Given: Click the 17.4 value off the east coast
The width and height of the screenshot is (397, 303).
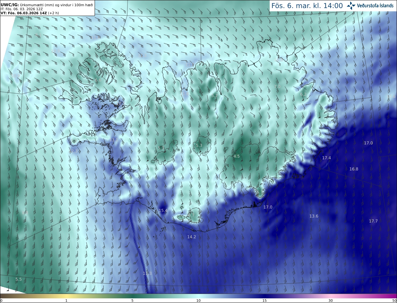Looking at the screenshot, I should pos(326,158).
